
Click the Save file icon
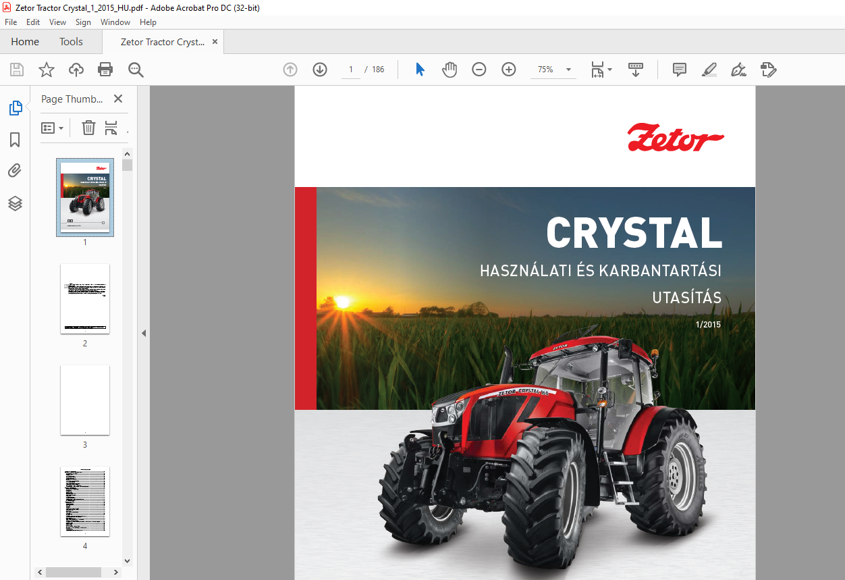[17, 70]
